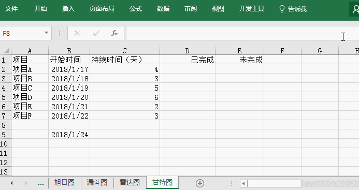359x190 pixels.
Task: Click the date cell 2018/1/19
Action: coord(69,88)
